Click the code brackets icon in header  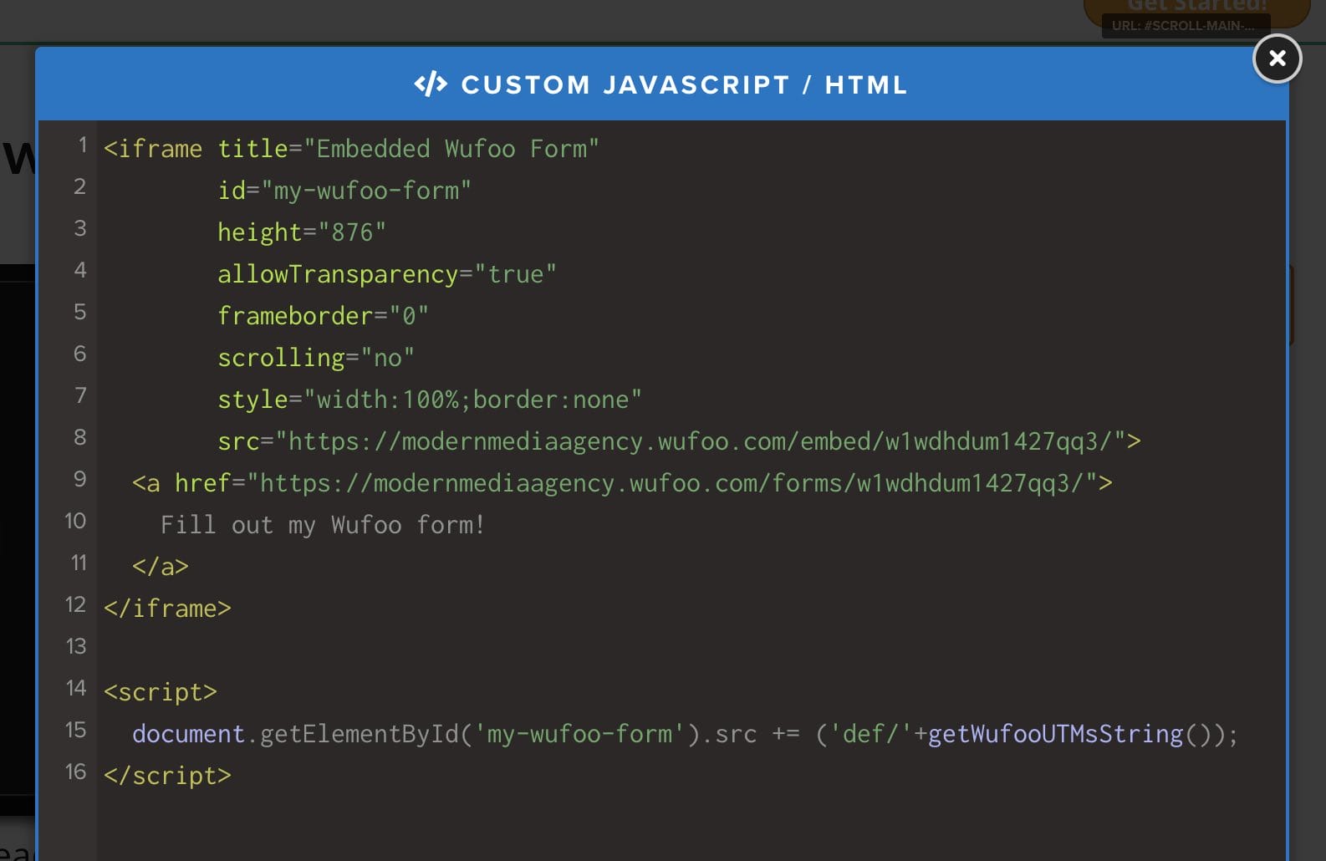(x=431, y=84)
